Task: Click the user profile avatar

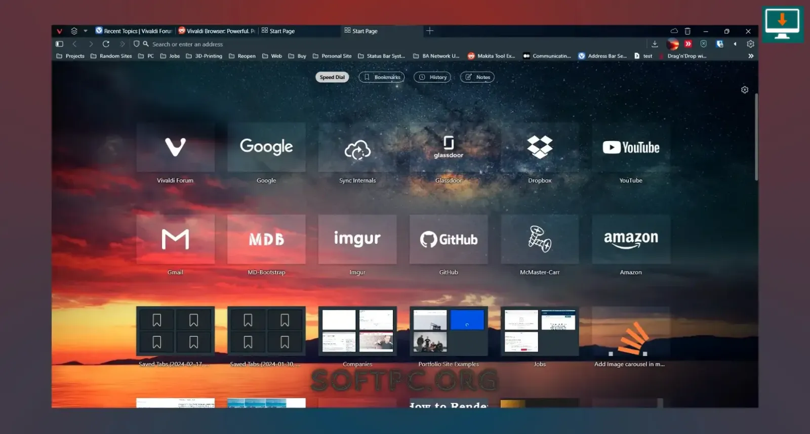Action: pyautogui.click(x=672, y=44)
